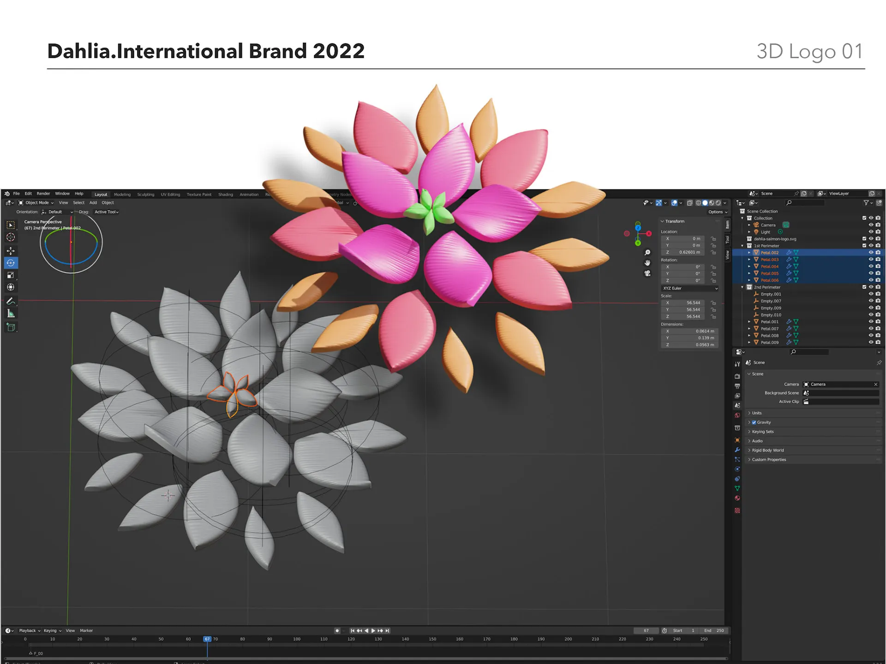This screenshot has height=664, width=886.
Task: Collapse the 2nd Perimeter collection
Action: coord(742,287)
